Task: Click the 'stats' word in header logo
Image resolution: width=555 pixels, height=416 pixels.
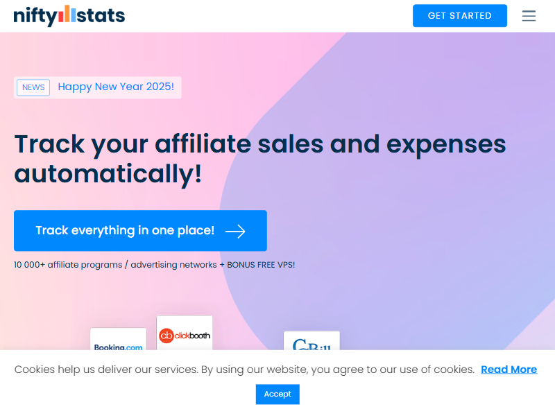Action: 101,15
